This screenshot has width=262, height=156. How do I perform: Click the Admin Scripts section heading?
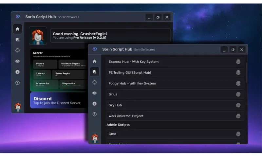point(118,125)
